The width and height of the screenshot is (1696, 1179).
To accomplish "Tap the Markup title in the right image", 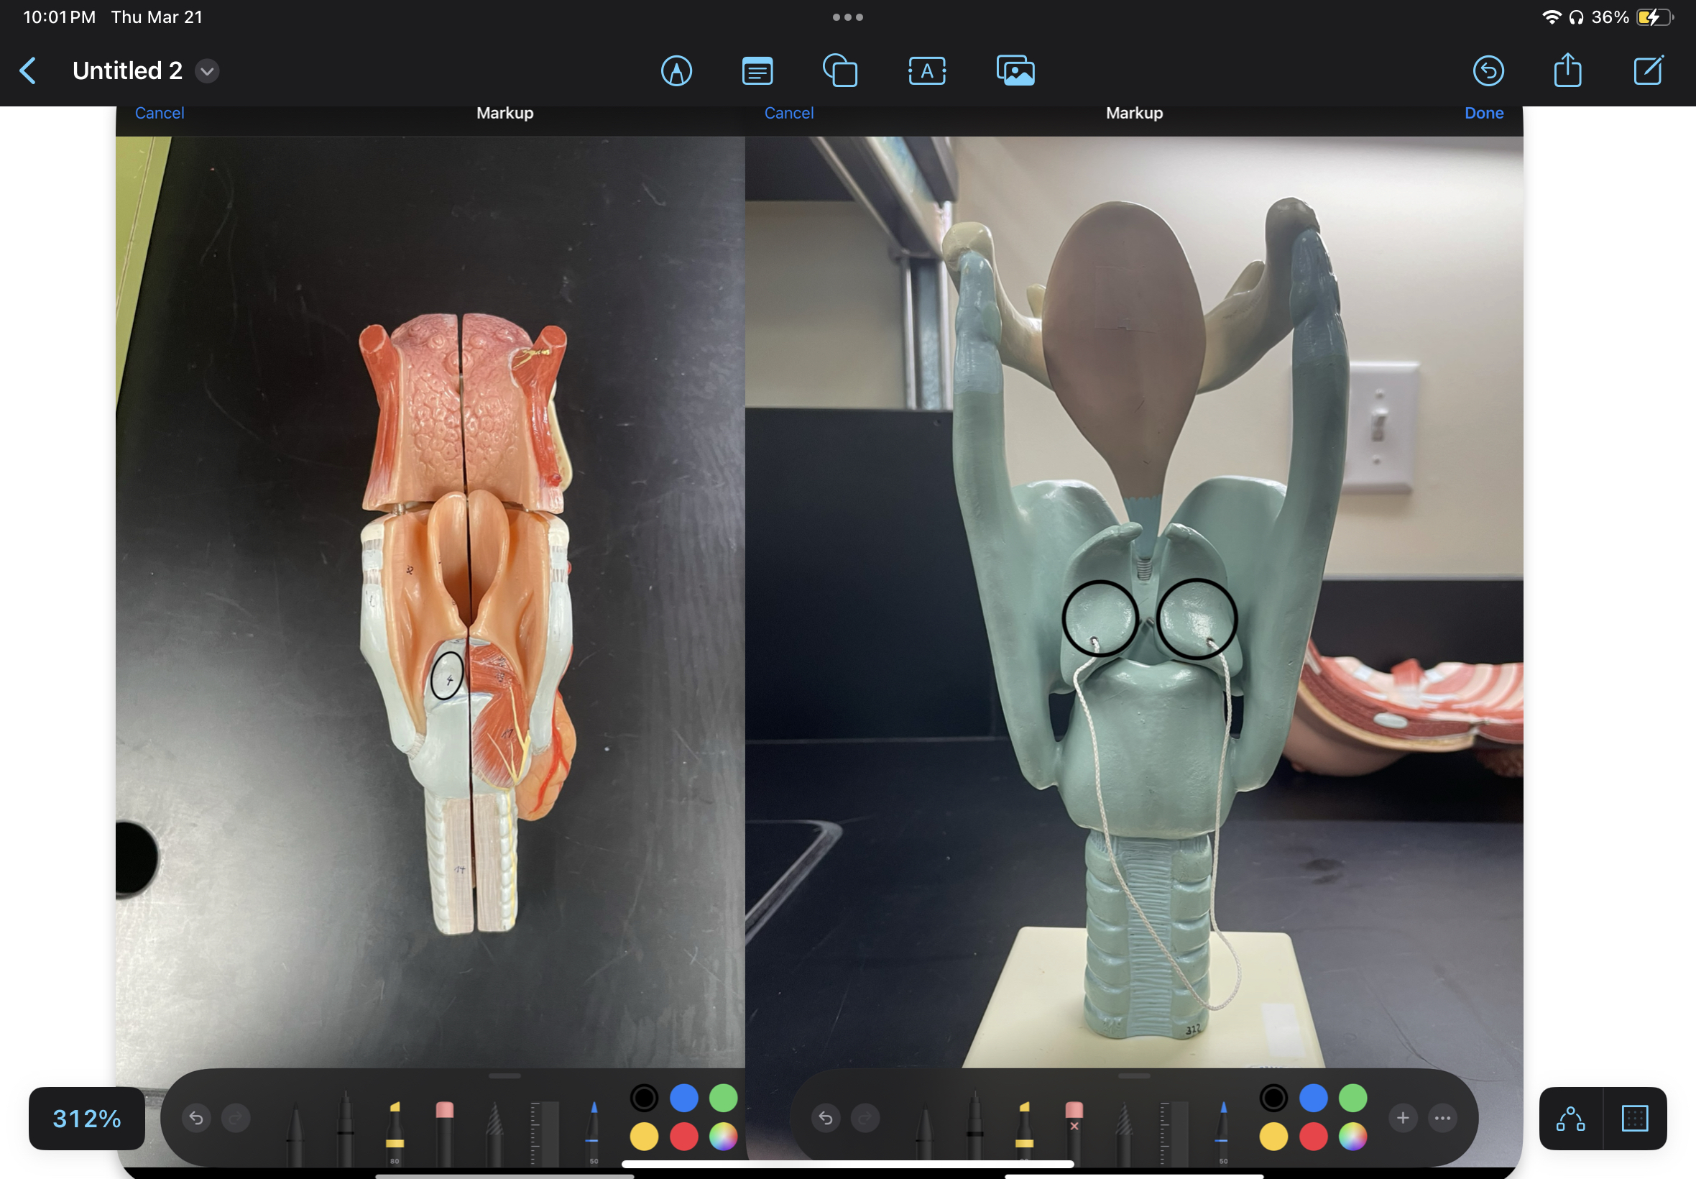I will 1134,113.
